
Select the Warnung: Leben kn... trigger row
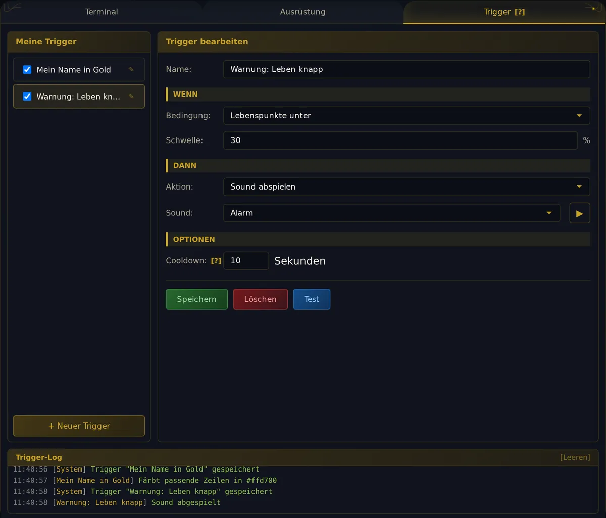pyautogui.click(x=79, y=97)
